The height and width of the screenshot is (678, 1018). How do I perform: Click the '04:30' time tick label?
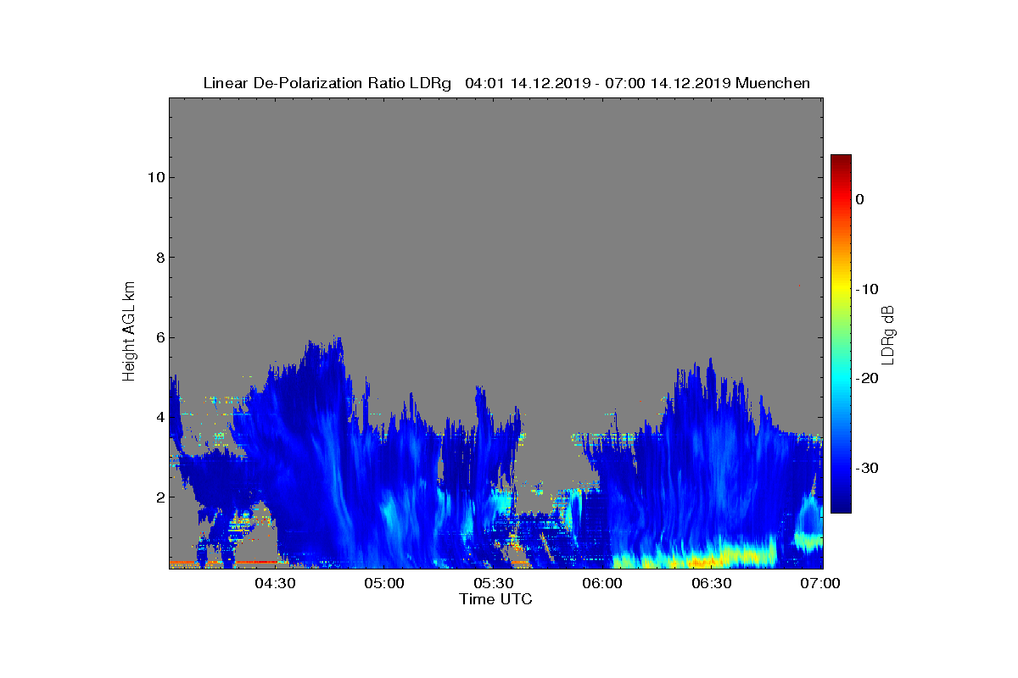[x=275, y=584]
